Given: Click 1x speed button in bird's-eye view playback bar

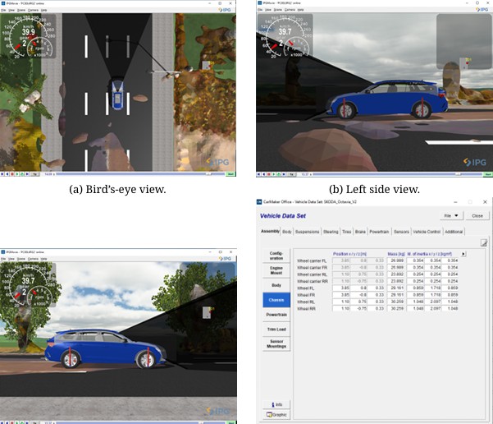Looking at the screenshot, I should (35, 174).
